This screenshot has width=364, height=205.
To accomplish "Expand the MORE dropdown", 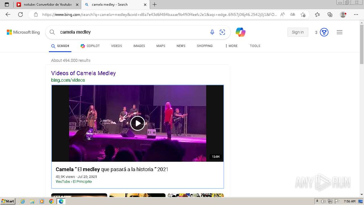I will click(231, 46).
